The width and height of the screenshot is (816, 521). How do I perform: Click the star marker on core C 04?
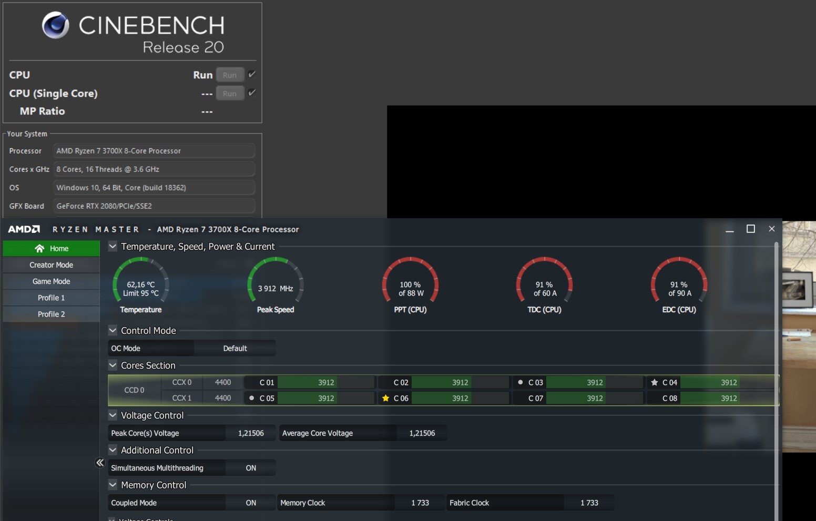tap(655, 382)
